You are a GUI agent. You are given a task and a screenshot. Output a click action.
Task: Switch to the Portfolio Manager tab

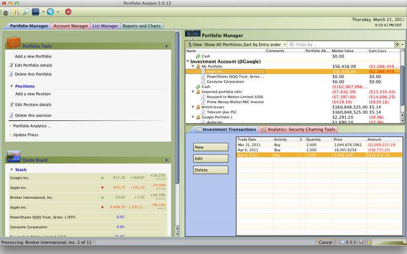pyautogui.click(x=27, y=26)
